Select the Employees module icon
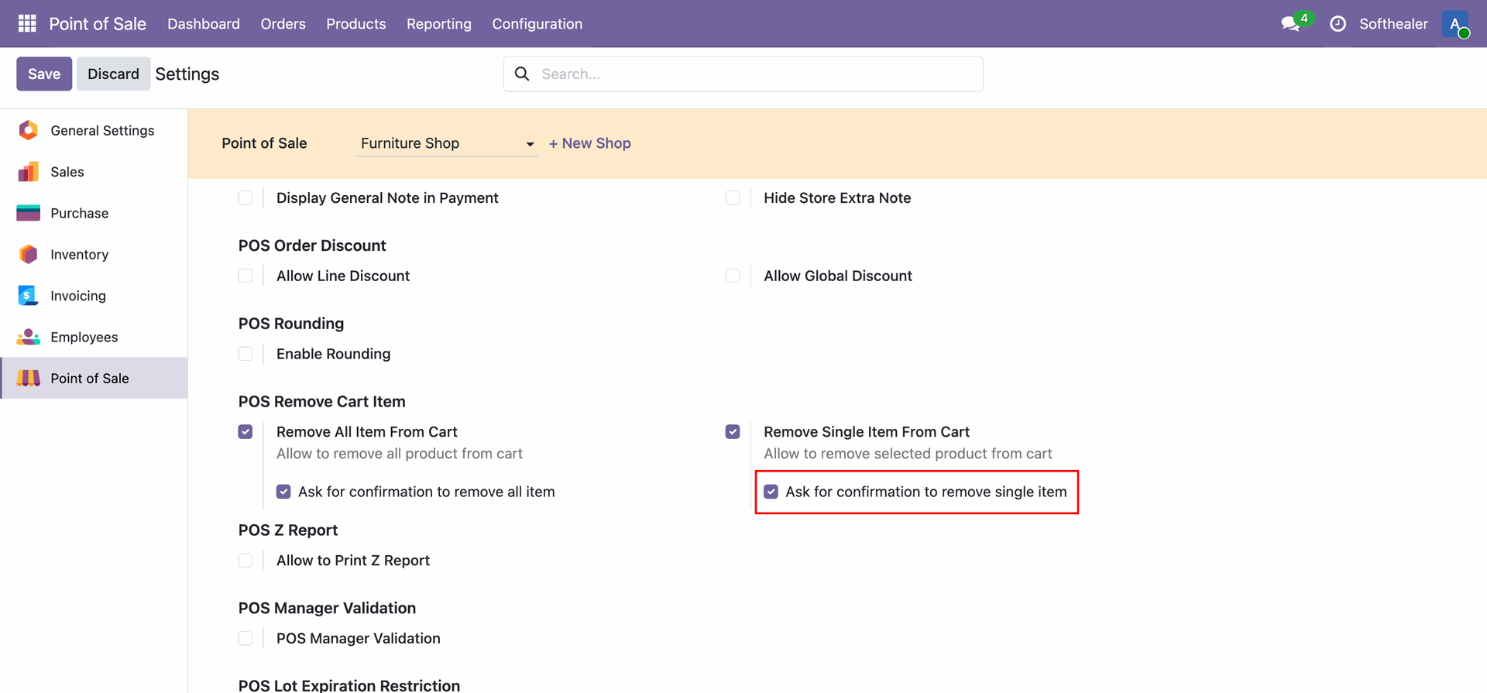Image resolution: width=1487 pixels, height=693 pixels. point(29,337)
